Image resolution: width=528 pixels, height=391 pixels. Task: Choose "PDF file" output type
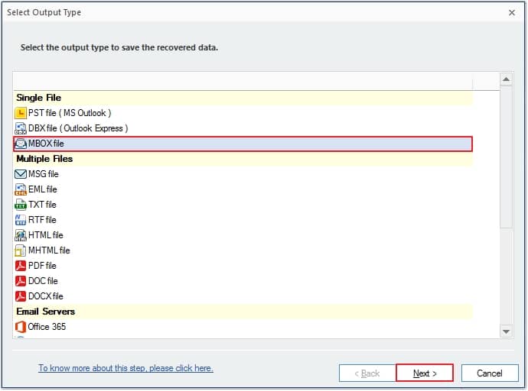[243, 266]
